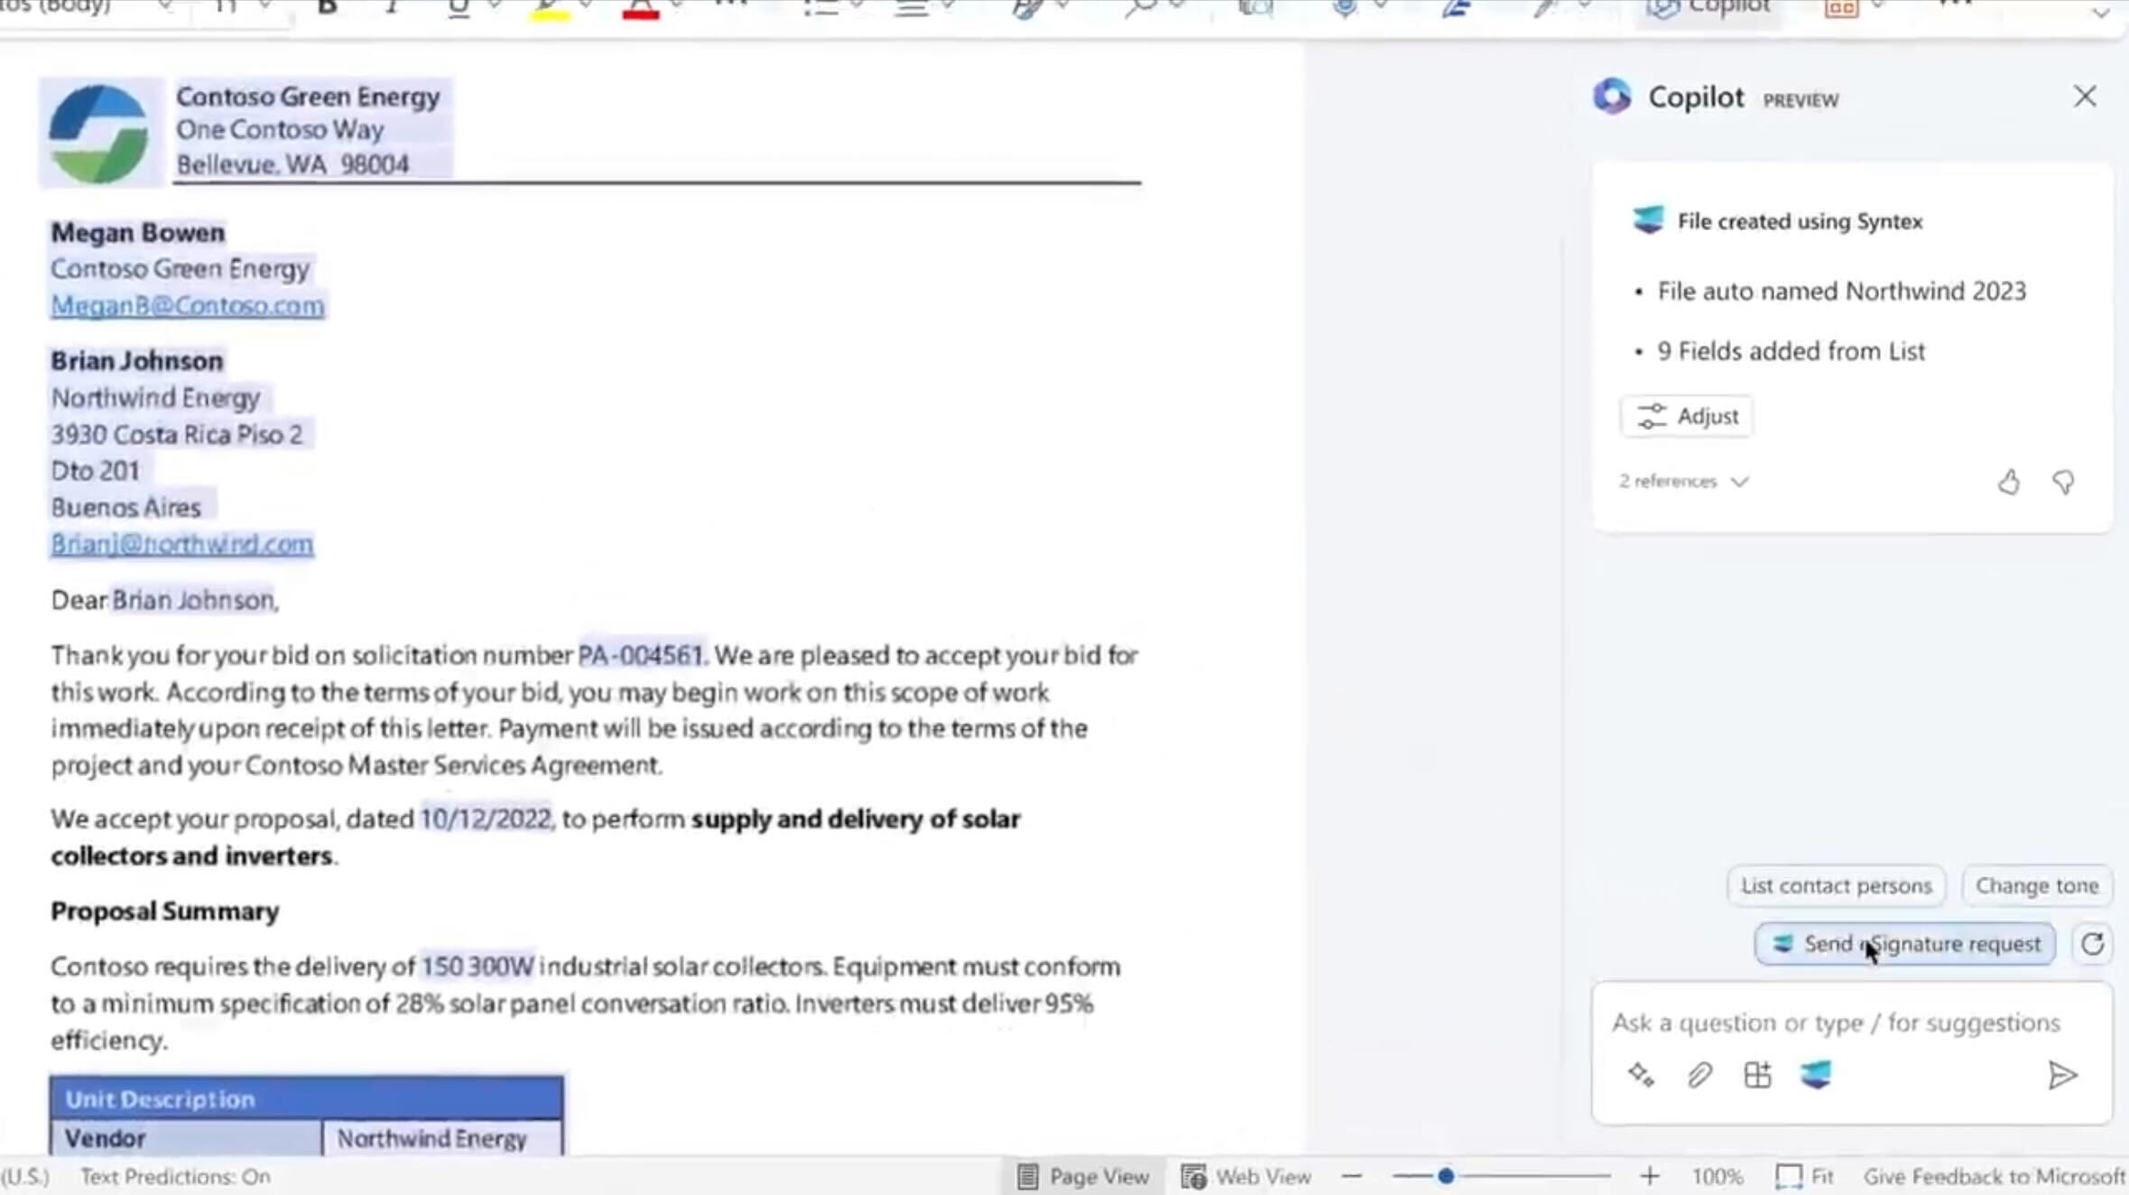The width and height of the screenshot is (2129, 1195).
Task: Switch to Web View
Action: pyautogui.click(x=1246, y=1176)
